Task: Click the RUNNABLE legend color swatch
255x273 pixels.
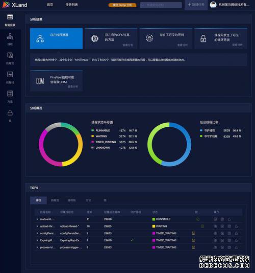Action: point(93,130)
